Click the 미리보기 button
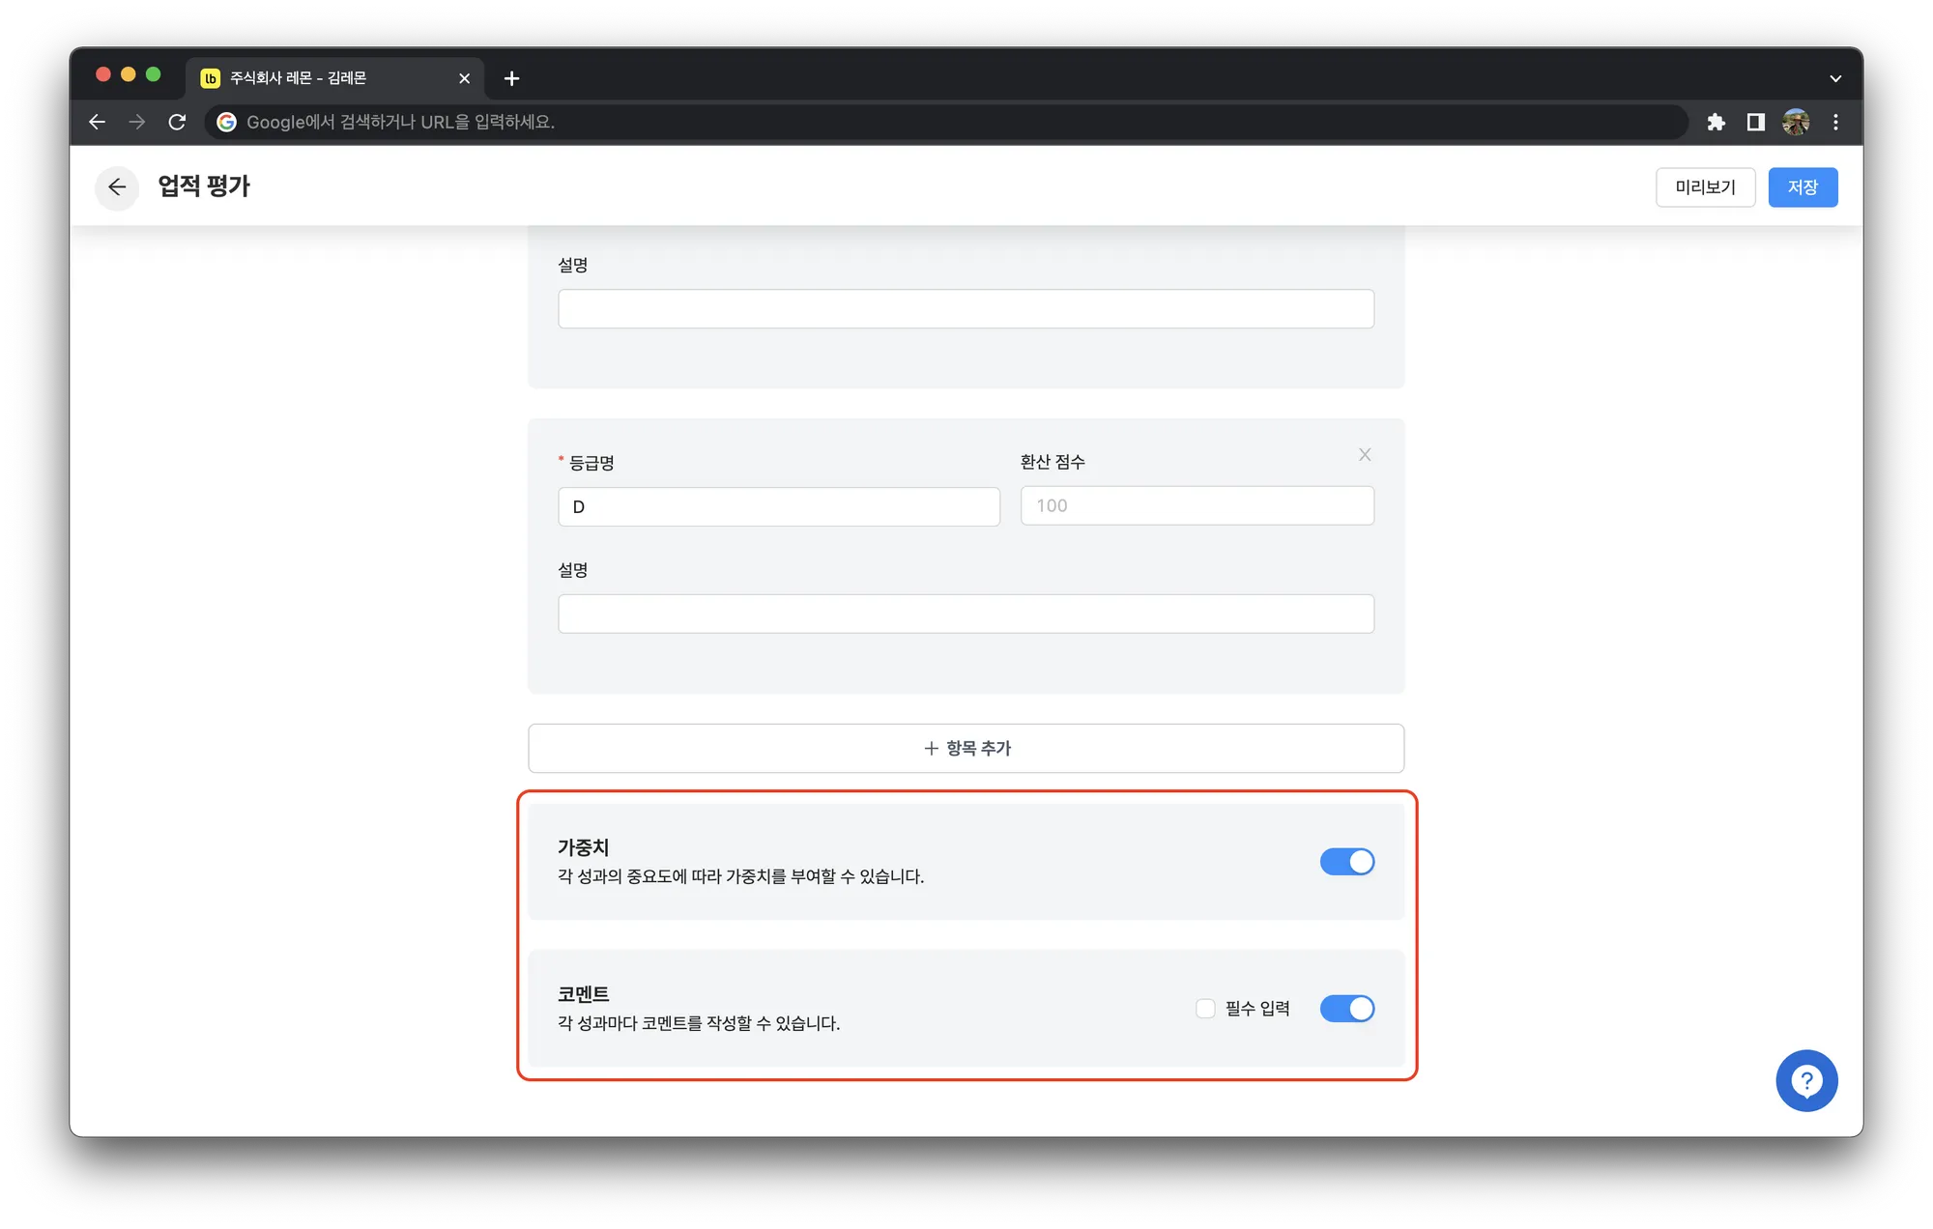The width and height of the screenshot is (1933, 1229). (1705, 186)
